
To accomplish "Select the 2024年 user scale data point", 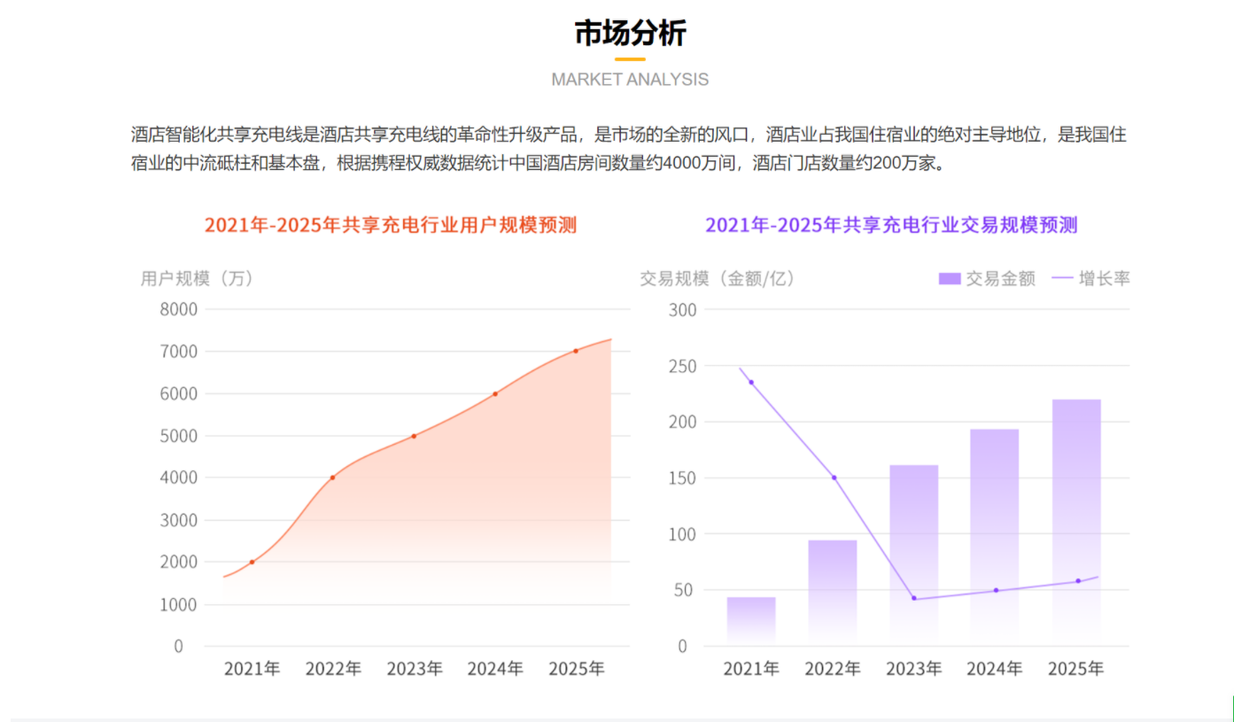I will coord(495,393).
